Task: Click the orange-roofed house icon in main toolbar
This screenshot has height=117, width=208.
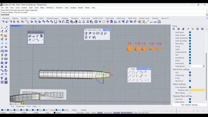Action: click(x=159, y=21)
